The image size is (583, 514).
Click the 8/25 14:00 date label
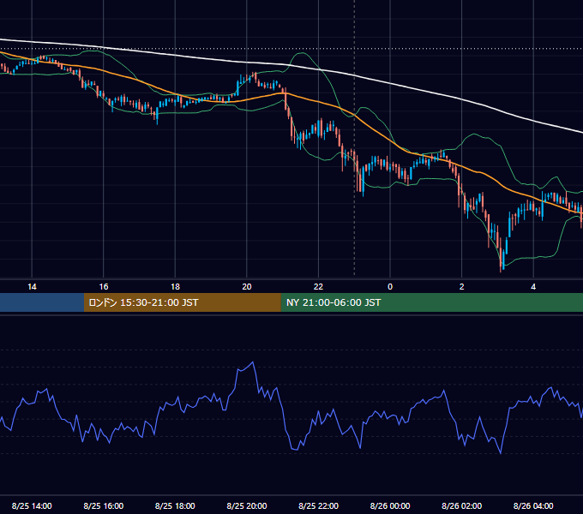pyautogui.click(x=32, y=505)
